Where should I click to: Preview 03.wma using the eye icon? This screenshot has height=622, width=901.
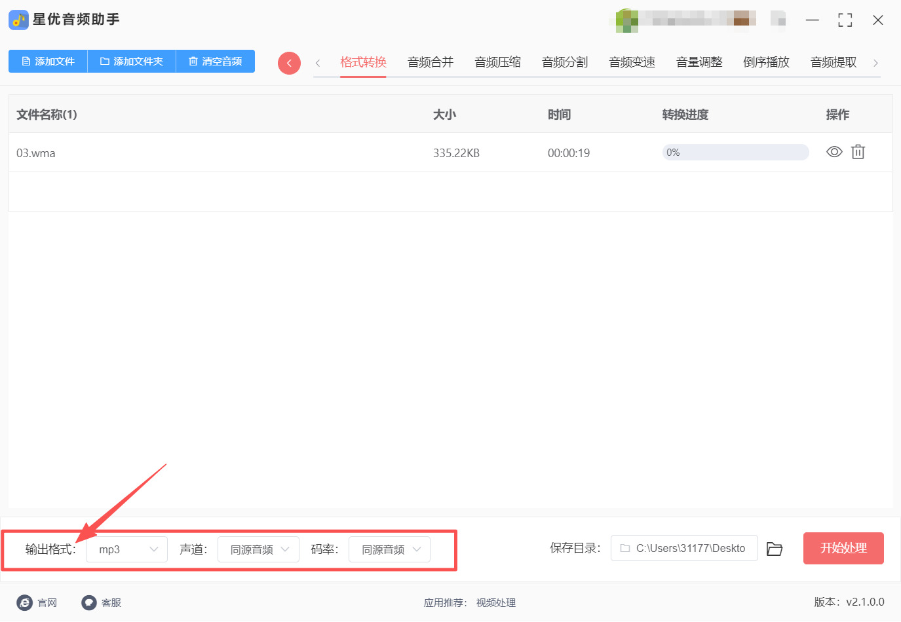coord(834,151)
